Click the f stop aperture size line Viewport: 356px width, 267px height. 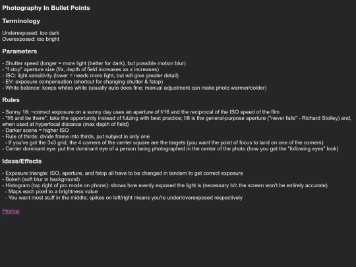(x=80, y=69)
